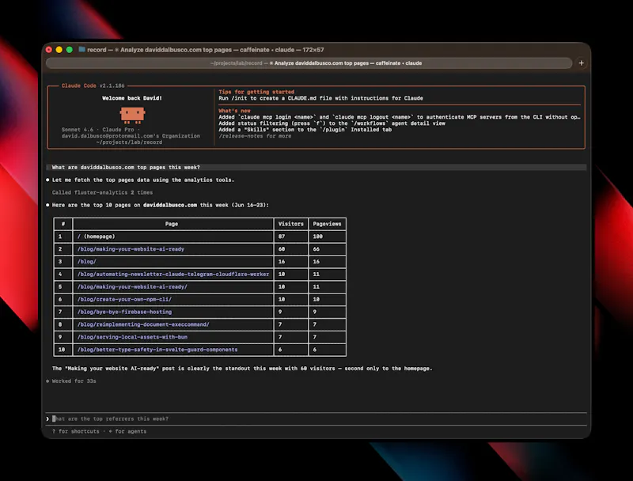Click the prompt input field
Viewport: 633px width, 481px height.
316,419
